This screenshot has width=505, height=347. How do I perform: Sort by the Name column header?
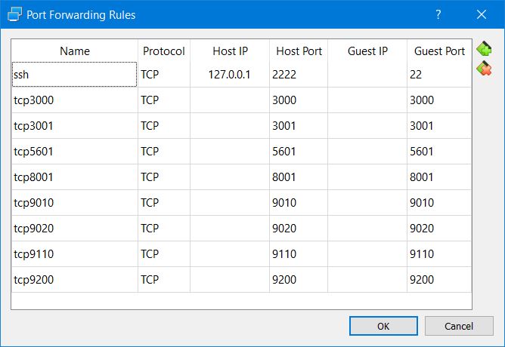pyautogui.click(x=74, y=51)
